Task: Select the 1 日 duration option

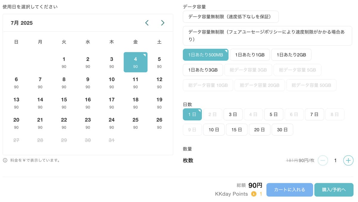Action: tap(192, 114)
